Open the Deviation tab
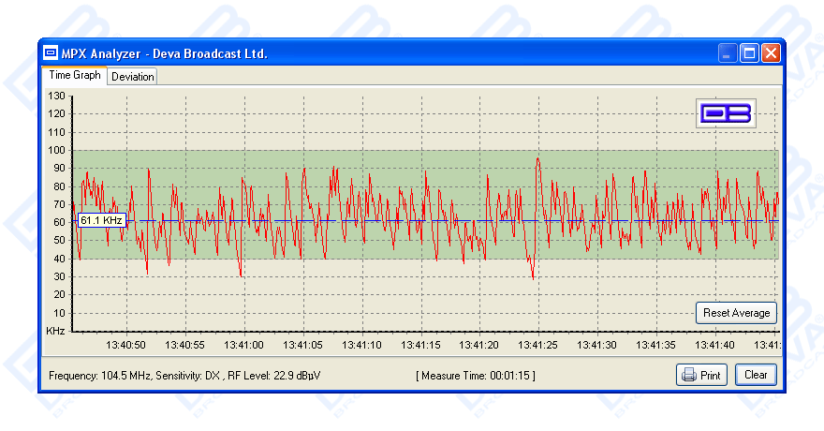This screenshot has width=824, height=431. (x=132, y=77)
